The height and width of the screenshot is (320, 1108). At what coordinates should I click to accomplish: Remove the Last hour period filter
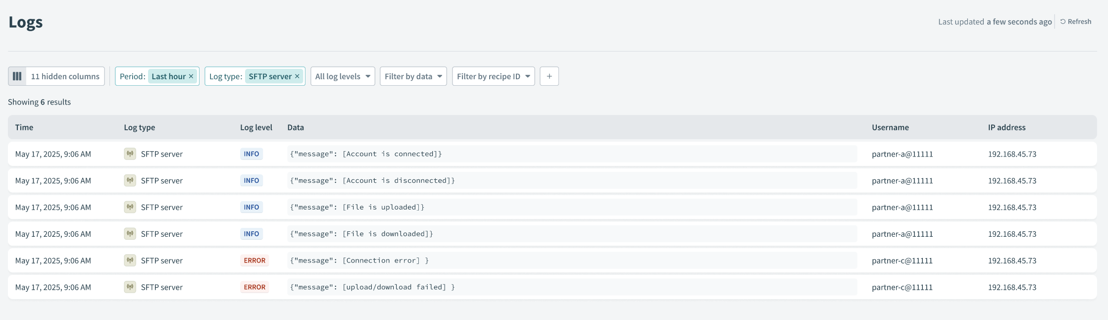tap(191, 76)
